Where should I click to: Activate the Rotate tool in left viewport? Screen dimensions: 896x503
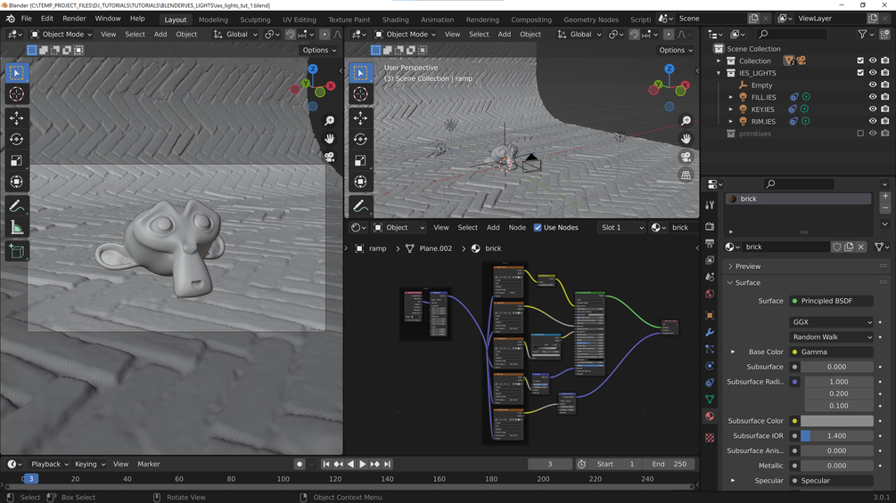[16, 139]
